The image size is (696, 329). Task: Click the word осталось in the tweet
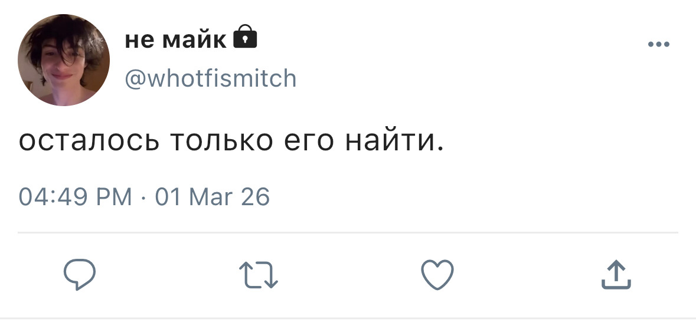[89, 142]
